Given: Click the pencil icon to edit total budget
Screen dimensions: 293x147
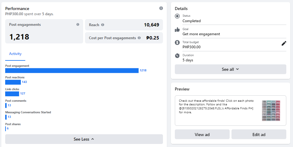Looking at the screenshot, I should point(284,43).
